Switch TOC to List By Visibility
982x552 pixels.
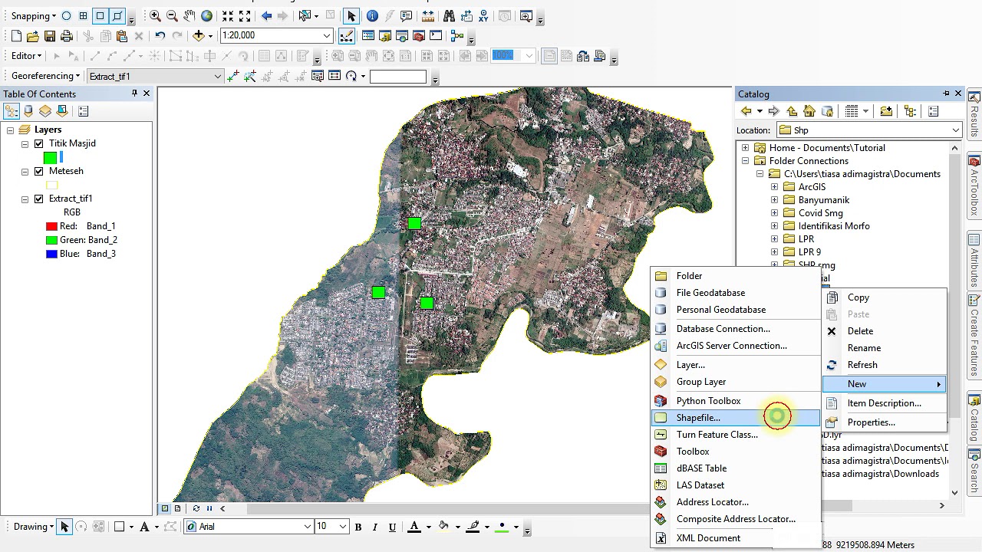coord(45,111)
